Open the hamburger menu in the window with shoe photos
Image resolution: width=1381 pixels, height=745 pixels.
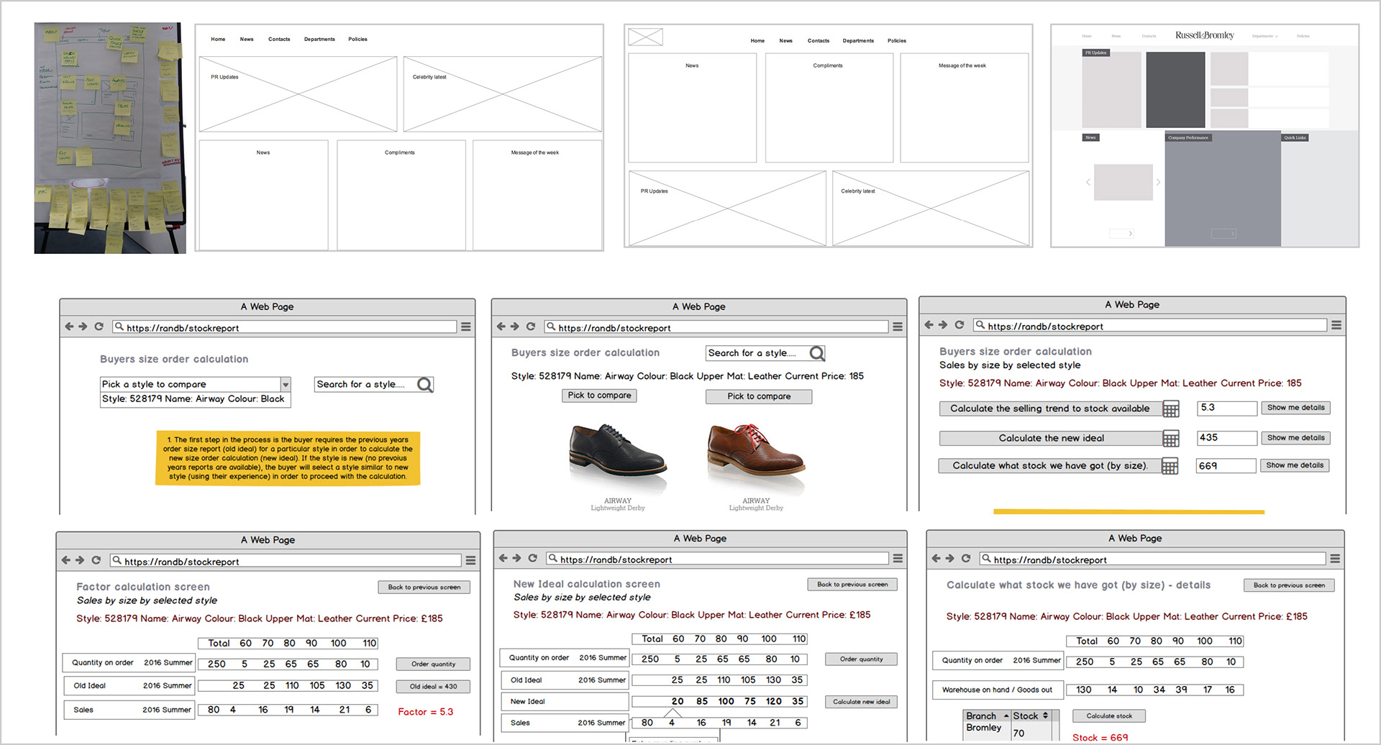tap(898, 326)
